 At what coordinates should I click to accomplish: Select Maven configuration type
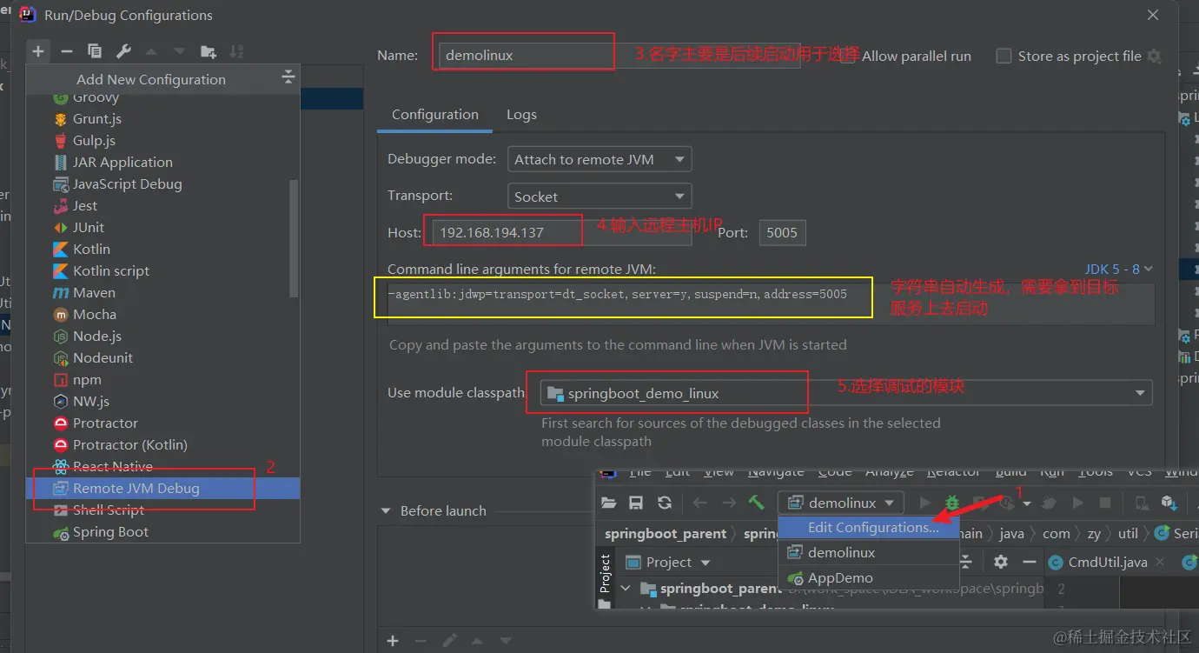[x=163, y=292]
